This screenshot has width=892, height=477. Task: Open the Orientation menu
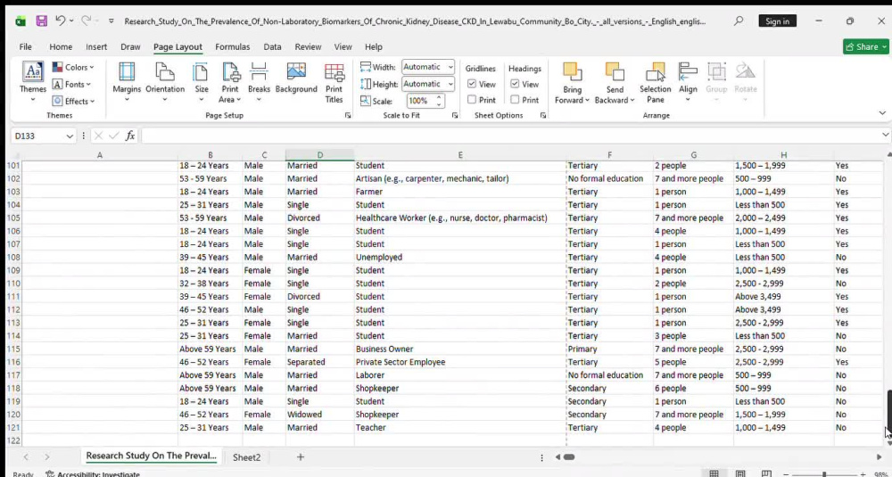165,82
